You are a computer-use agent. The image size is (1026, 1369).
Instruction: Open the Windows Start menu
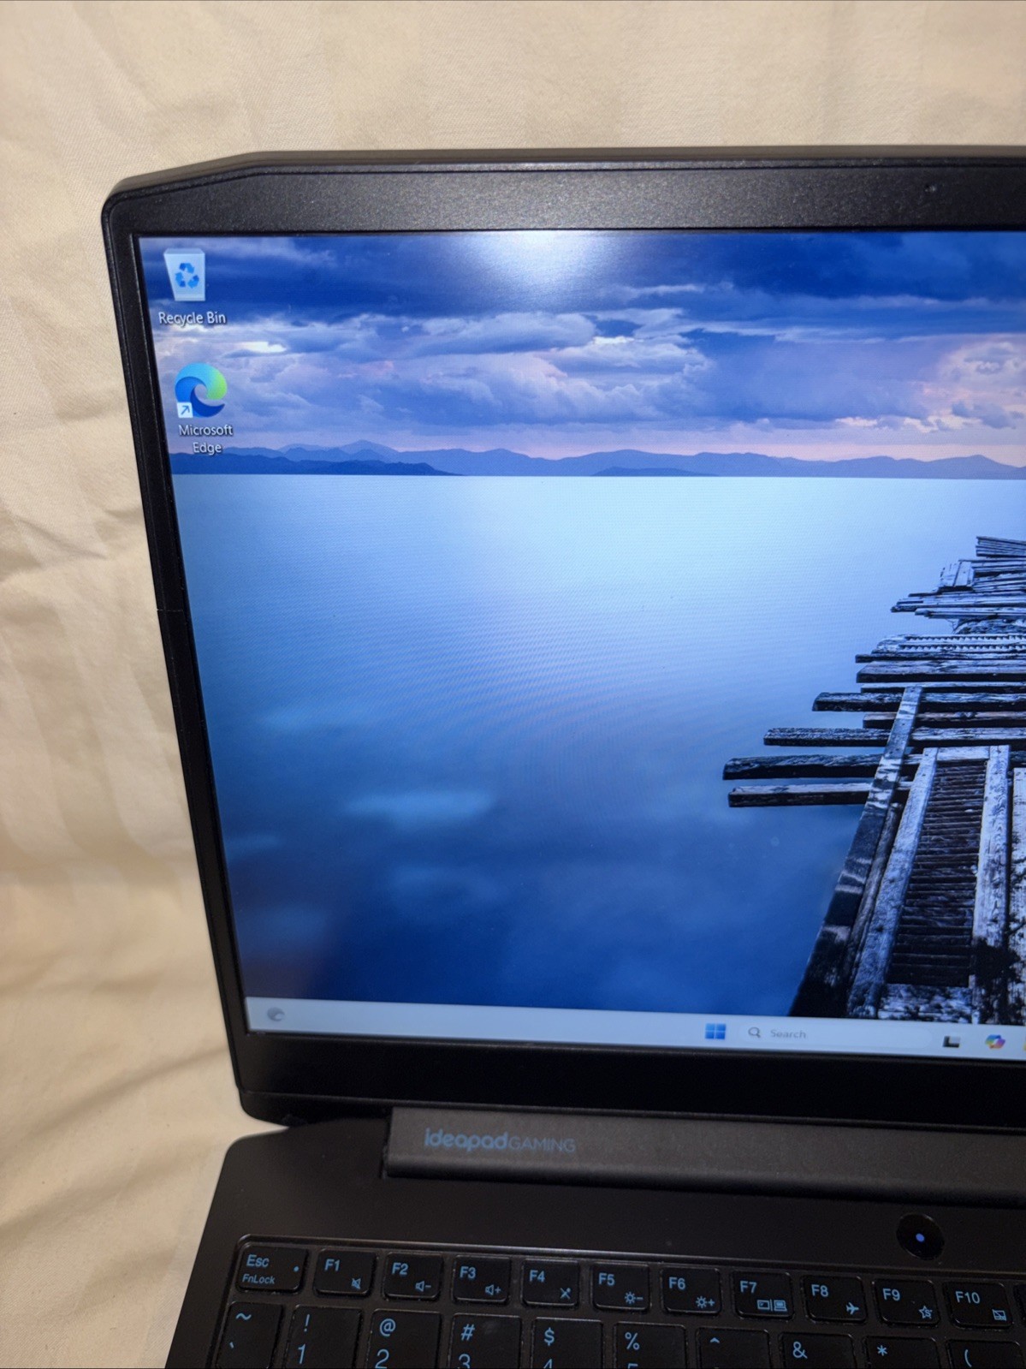coord(715,1031)
